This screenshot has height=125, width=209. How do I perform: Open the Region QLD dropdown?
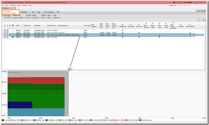coord(36,17)
